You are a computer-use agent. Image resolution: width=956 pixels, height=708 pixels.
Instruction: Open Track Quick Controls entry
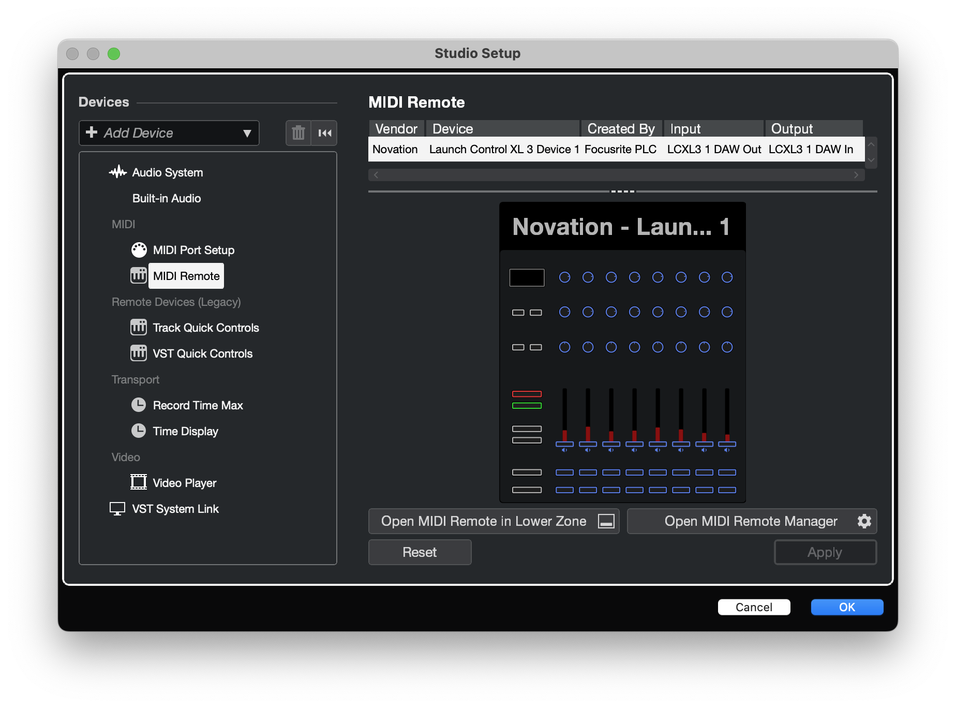click(x=206, y=328)
